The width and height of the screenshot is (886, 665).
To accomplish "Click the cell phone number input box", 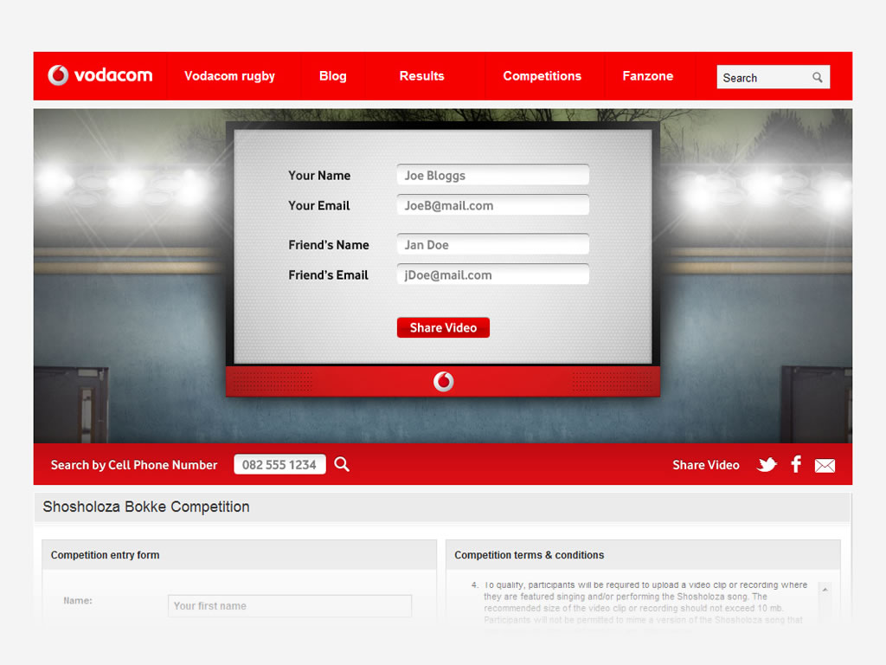I will click(x=279, y=465).
